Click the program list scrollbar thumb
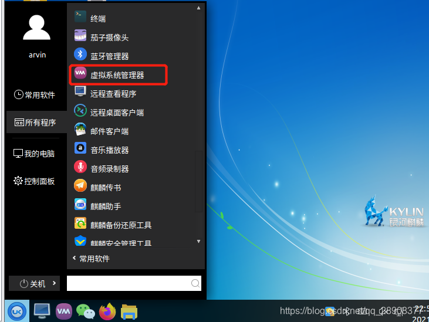The height and width of the screenshot is (322, 429). click(198, 181)
